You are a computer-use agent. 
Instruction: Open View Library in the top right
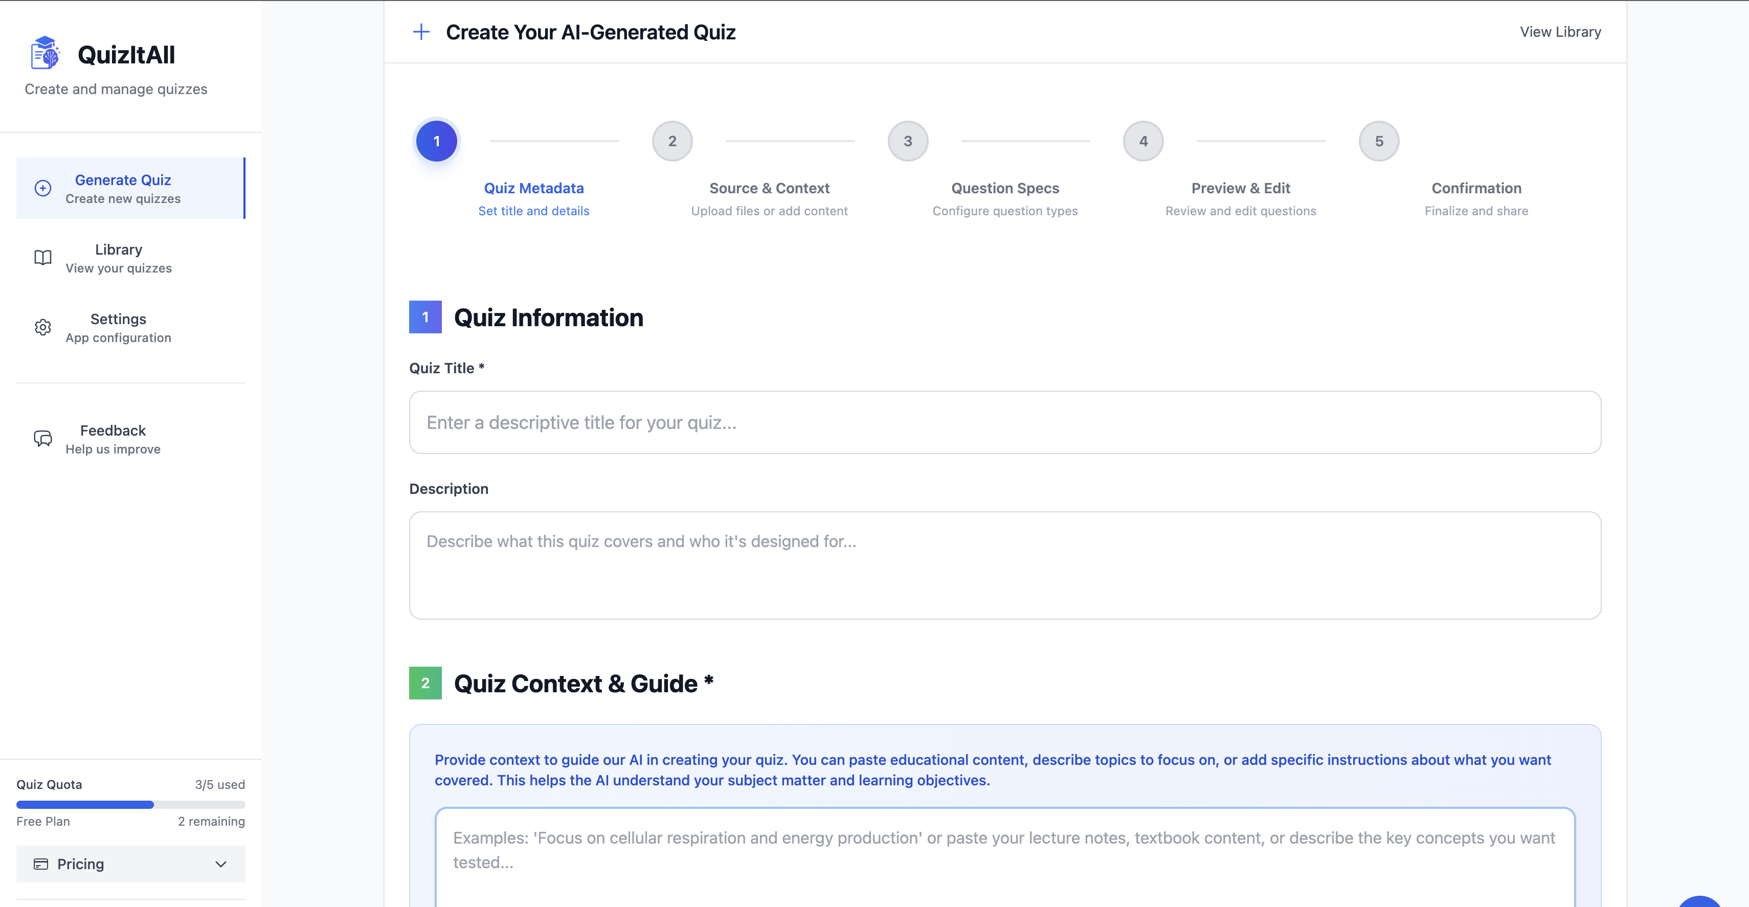click(x=1560, y=32)
